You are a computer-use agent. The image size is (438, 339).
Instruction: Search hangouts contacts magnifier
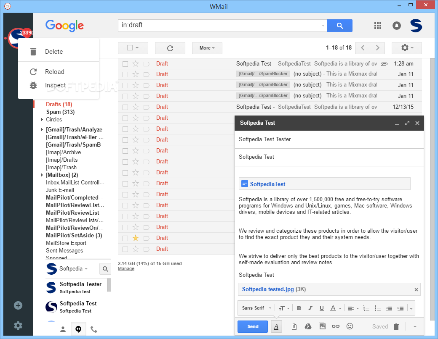(105, 269)
